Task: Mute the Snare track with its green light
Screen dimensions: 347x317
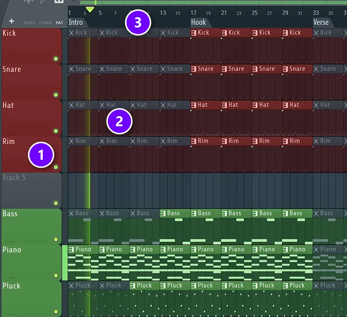Action: pyautogui.click(x=56, y=95)
